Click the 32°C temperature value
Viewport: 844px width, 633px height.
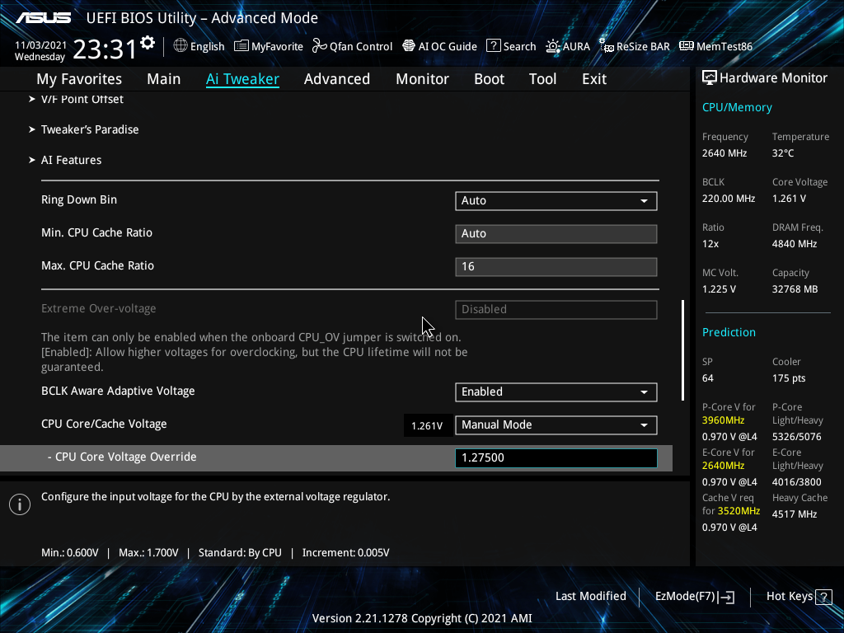click(x=783, y=153)
